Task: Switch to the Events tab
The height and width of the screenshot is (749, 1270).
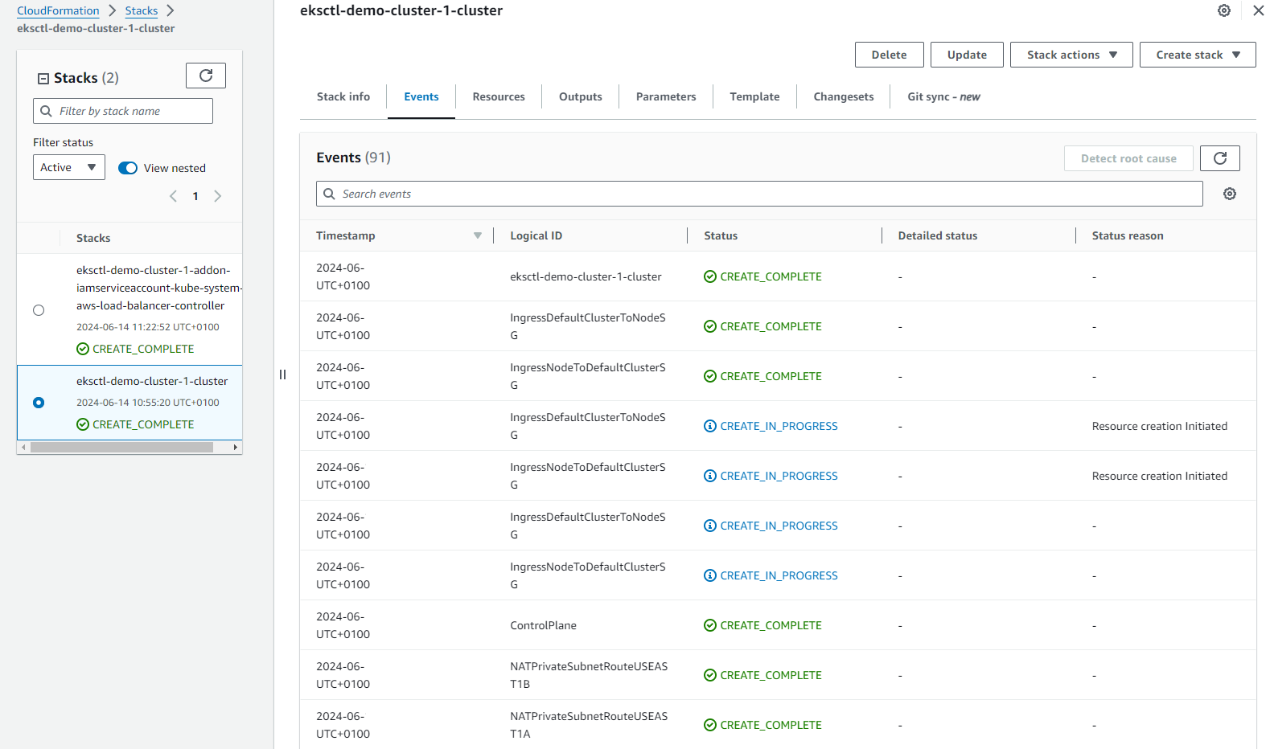Action: (421, 96)
